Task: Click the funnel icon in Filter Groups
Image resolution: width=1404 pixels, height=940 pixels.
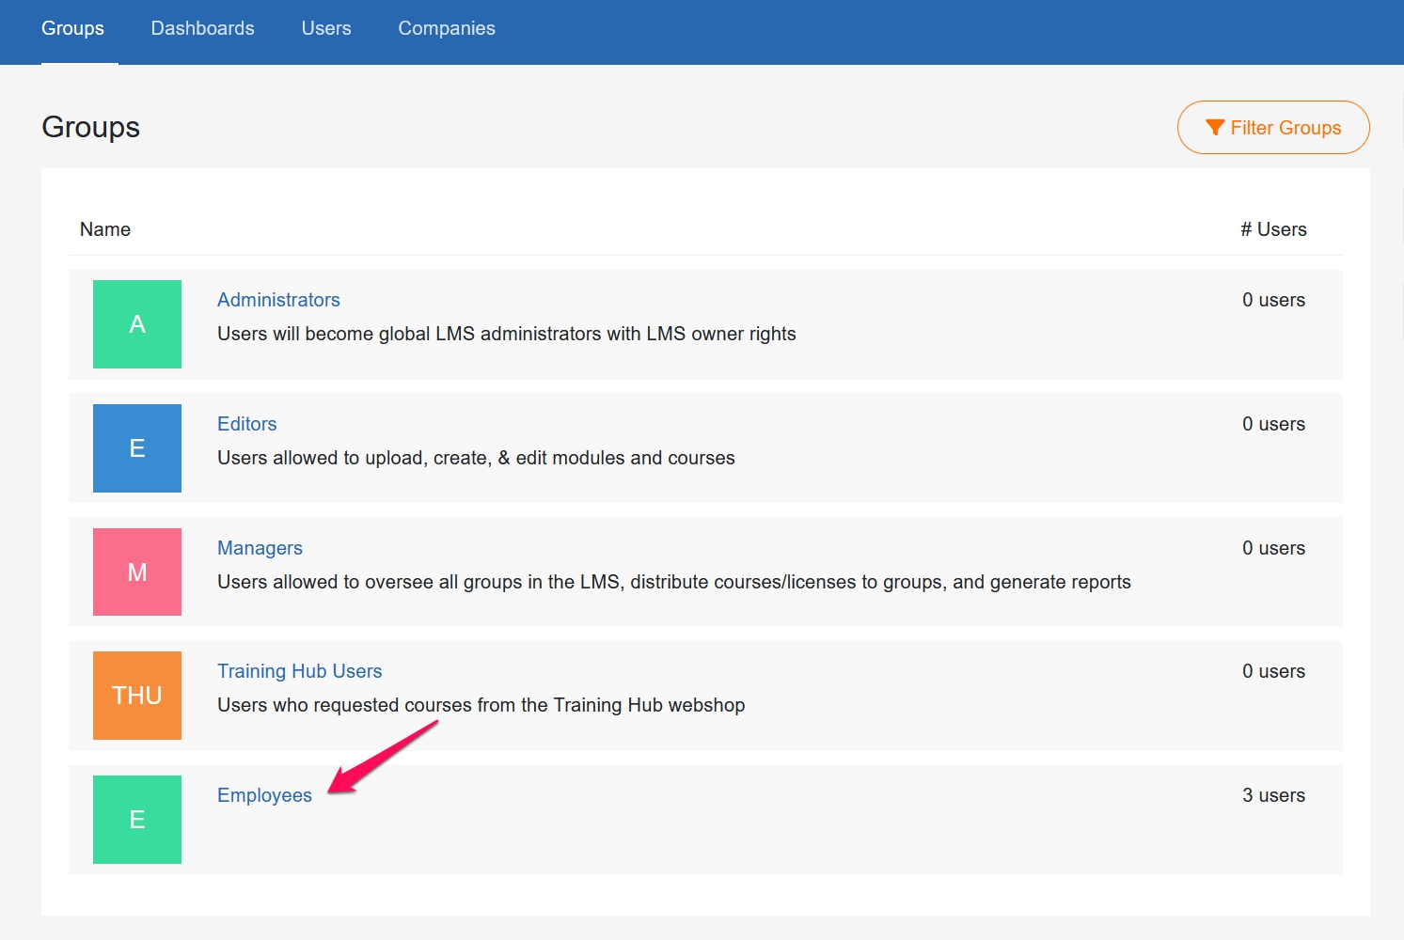Action: tap(1215, 128)
